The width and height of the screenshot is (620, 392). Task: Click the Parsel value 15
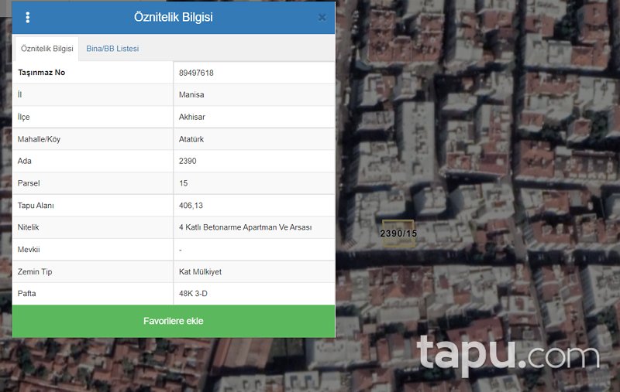pos(183,183)
